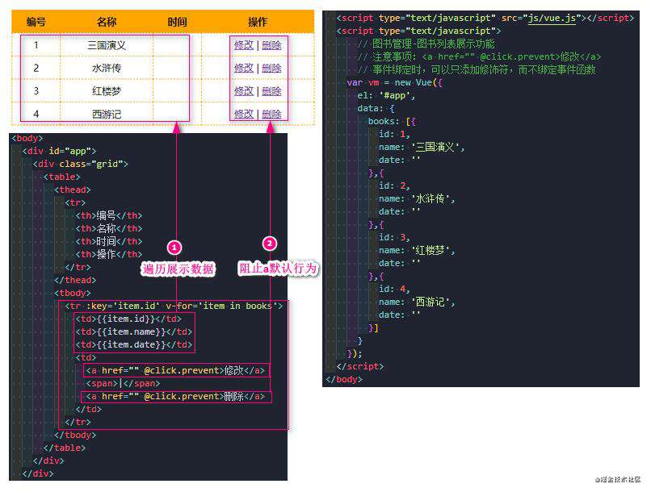The height and width of the screenshot is (492, 651).
Task: Click the opening <thead> tag line
Action: [x=72, y=190]
